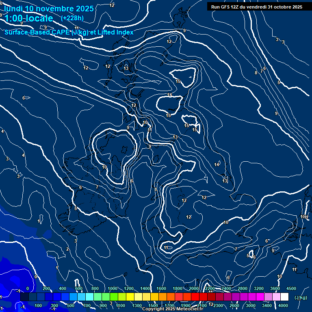Click the '1900' legend value
The height and width of the screenshot is (312, 312).
pos(186,305)
